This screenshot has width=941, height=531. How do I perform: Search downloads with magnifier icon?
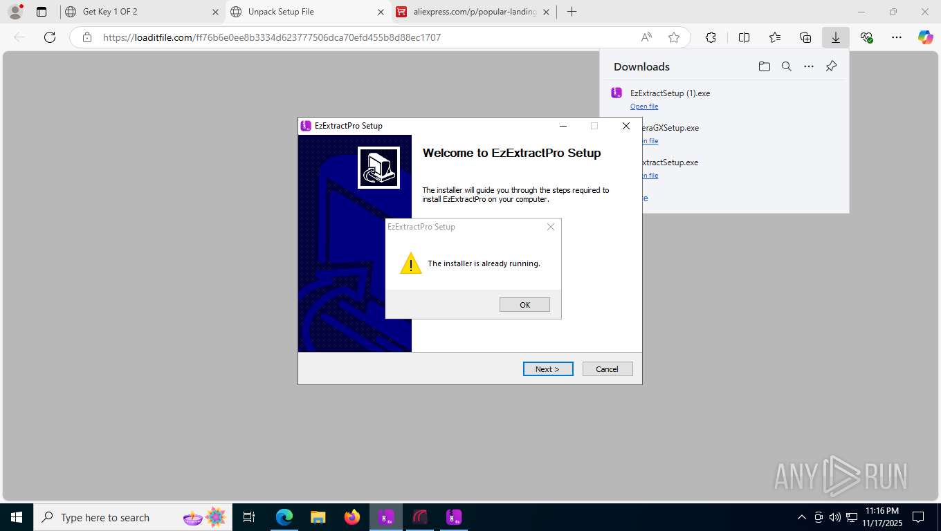(x=787, y=66)
